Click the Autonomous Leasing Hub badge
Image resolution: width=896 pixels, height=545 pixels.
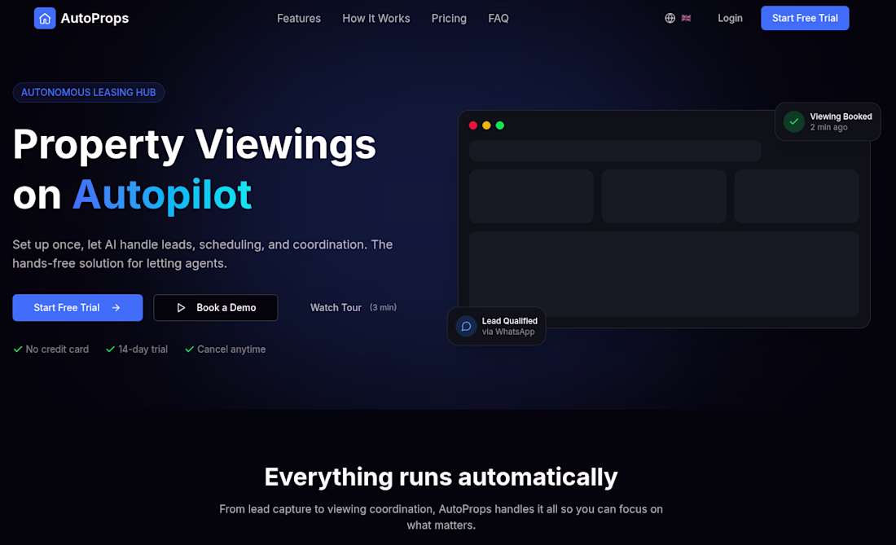tap(89, 93)
